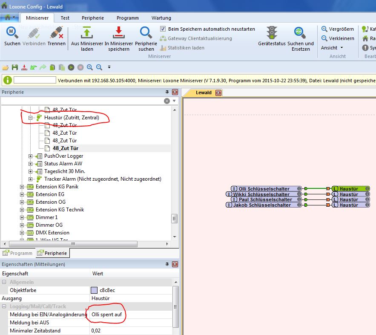The width and height of the screenshot is (376, 335).
Task: Expand the Extension KG Panik node
Action: 22,187
